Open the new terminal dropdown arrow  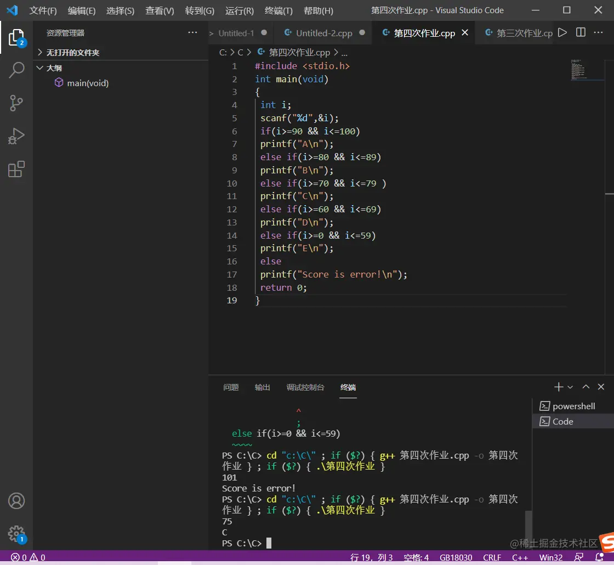click(570, 387)
